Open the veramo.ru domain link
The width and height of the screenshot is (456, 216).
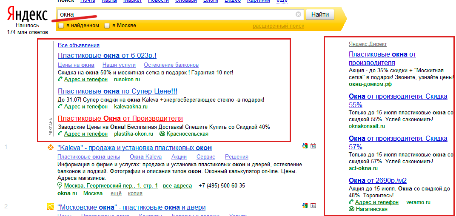(x=418, y=202)
